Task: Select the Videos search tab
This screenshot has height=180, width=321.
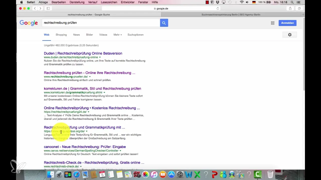Action: tap(103, 35)
